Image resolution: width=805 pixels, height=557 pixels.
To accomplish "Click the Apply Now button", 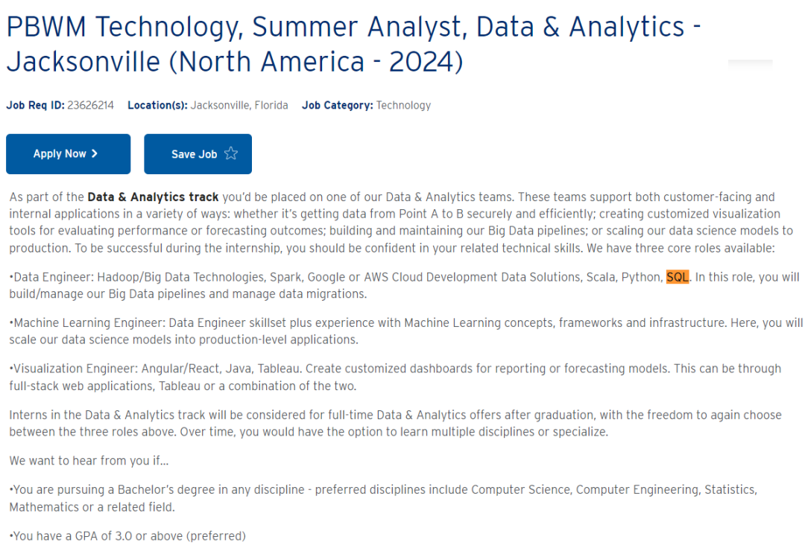I will point(67,154).
